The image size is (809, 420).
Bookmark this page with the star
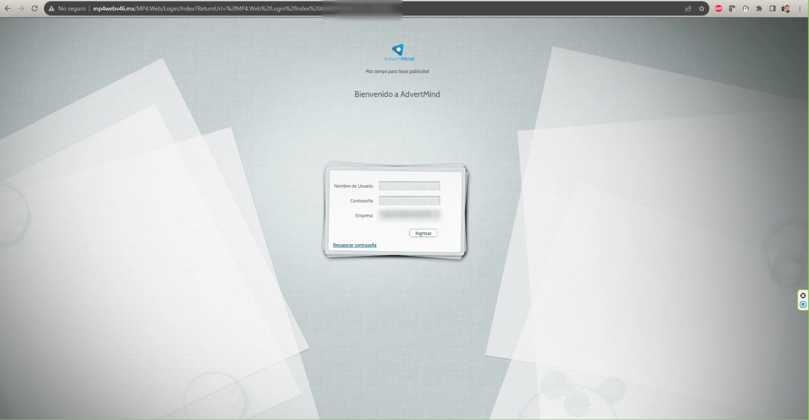(x=701, y=8)
